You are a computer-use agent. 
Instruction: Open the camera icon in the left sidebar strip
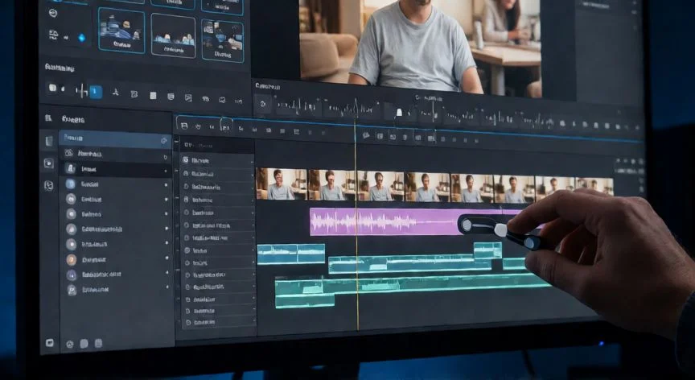pyautogui.click(x=48, y=163)
